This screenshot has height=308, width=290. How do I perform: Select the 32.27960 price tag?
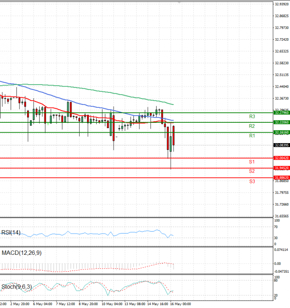coord(282,113)
